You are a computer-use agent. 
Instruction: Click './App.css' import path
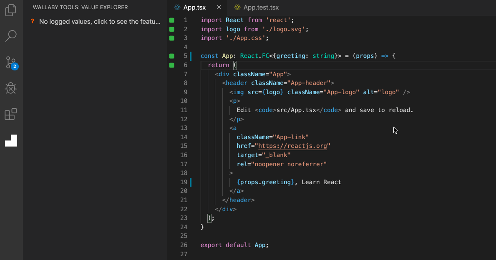[245, 38]
